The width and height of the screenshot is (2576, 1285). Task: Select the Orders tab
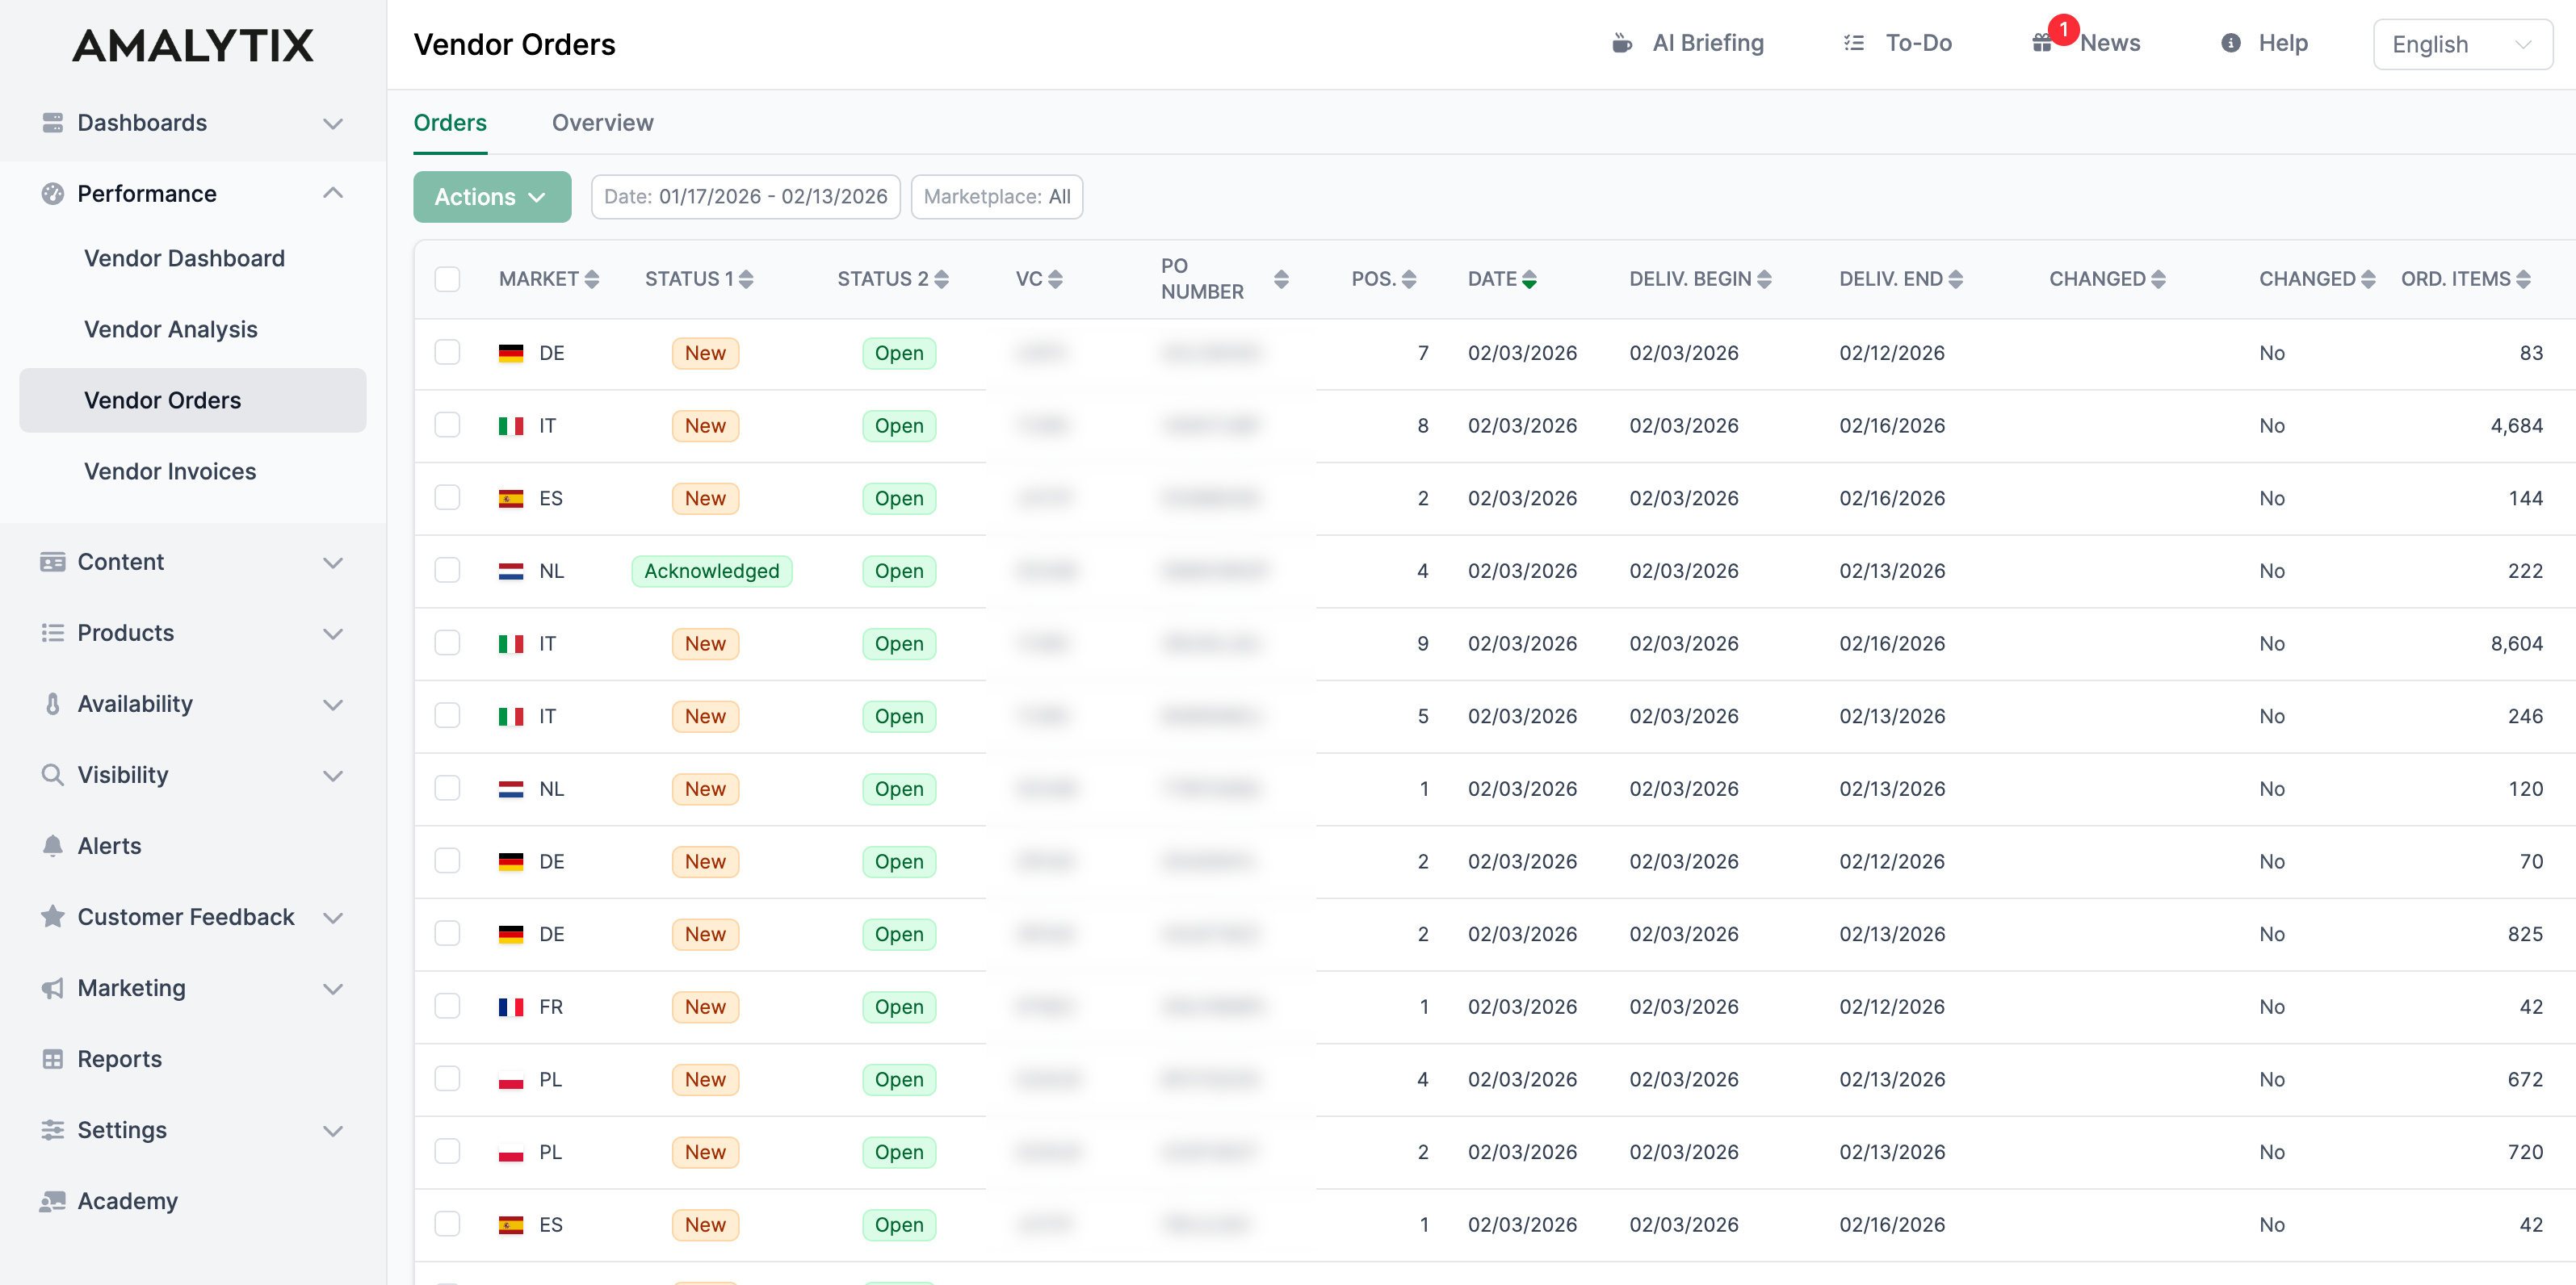[450, 122]
